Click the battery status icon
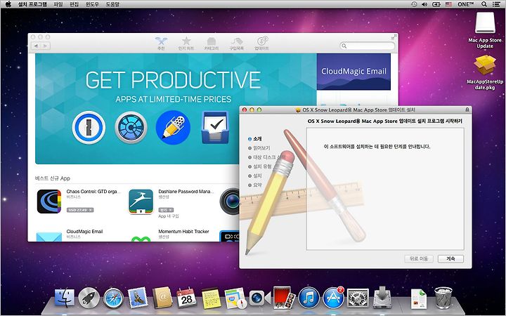Image resolution: width=506 pixels, height=316 pixels. point(436,4)
